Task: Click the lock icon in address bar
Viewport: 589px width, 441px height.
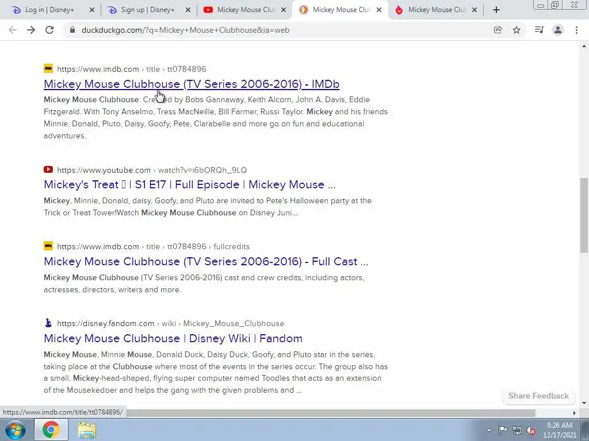Action: [72, 30]
